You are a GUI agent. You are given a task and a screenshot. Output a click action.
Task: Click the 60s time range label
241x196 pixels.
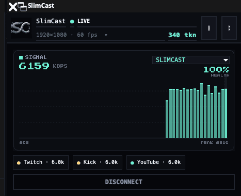(24, 143)
